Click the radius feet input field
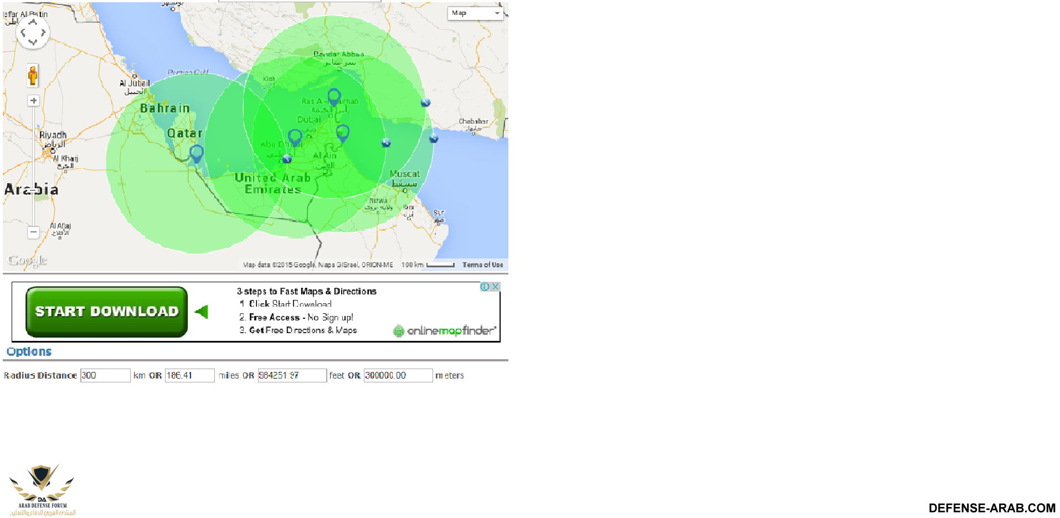The width and height of the screenshot is (1060, 518). (x=292, y=375)
